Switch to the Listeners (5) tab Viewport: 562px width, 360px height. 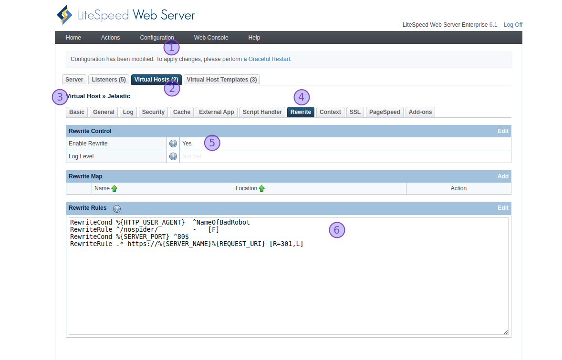coord(109,80)
